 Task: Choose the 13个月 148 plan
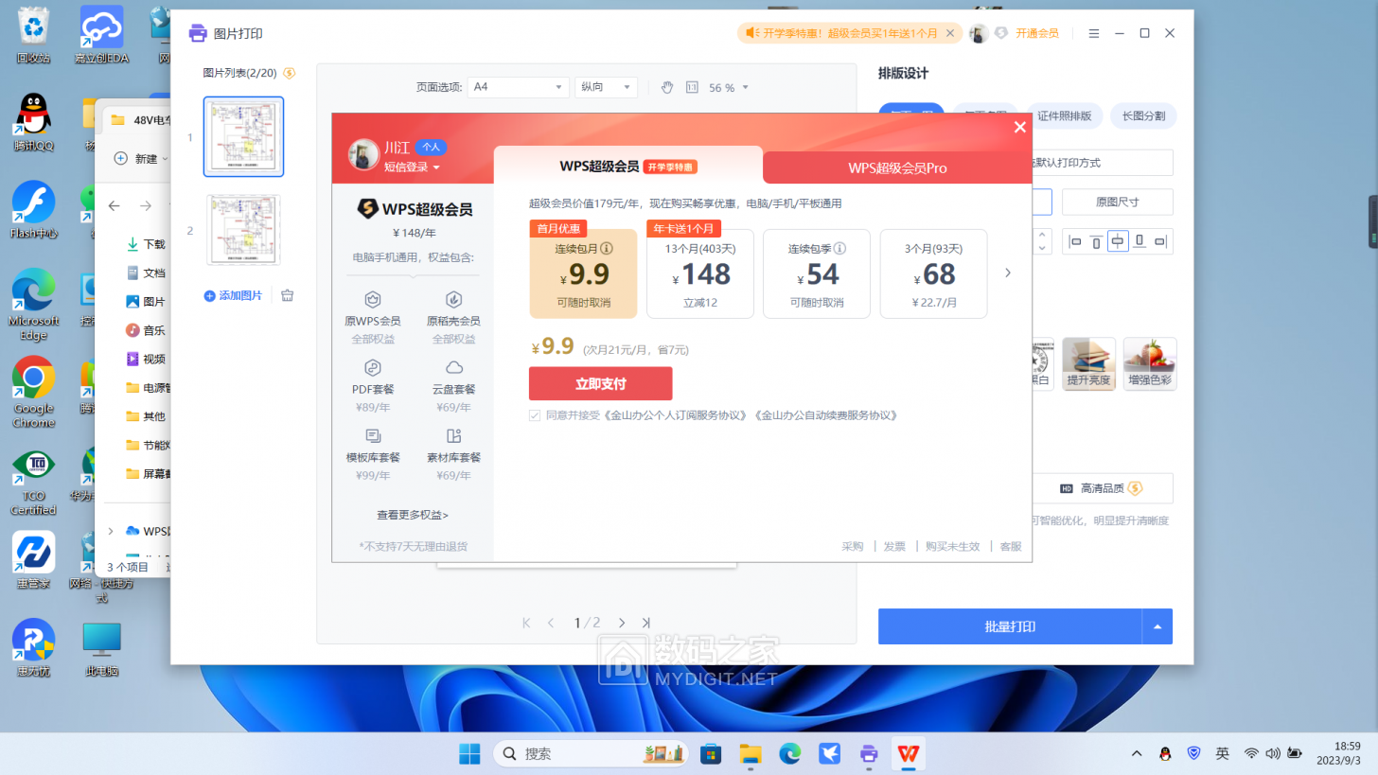[700, 273]
